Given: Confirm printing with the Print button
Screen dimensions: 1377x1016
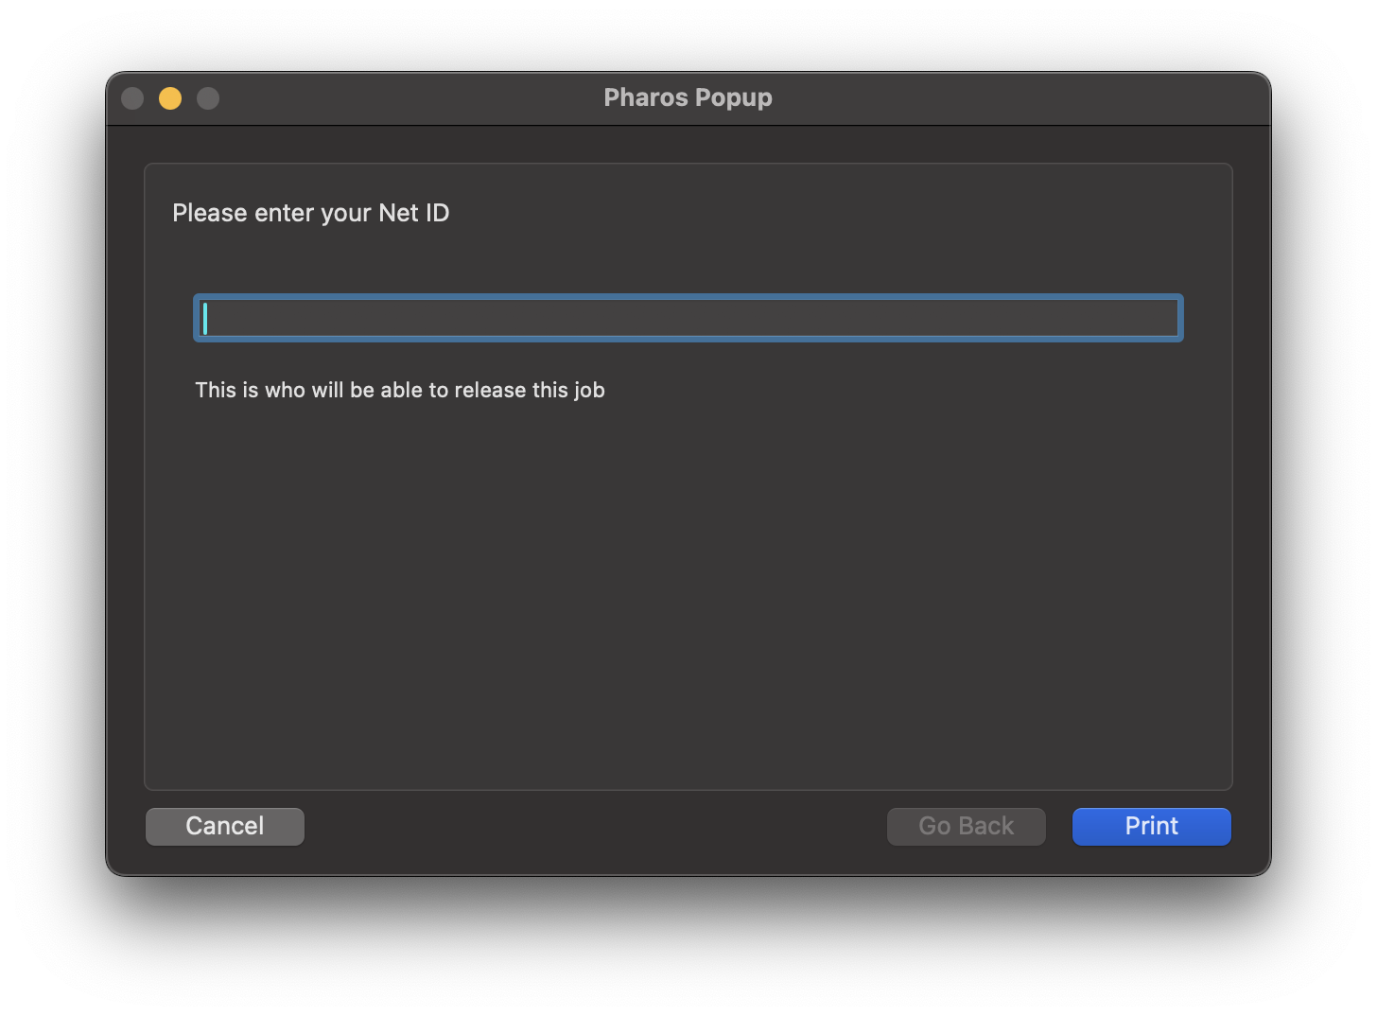Looking at the screenshot, I should tap(1151, 826).
